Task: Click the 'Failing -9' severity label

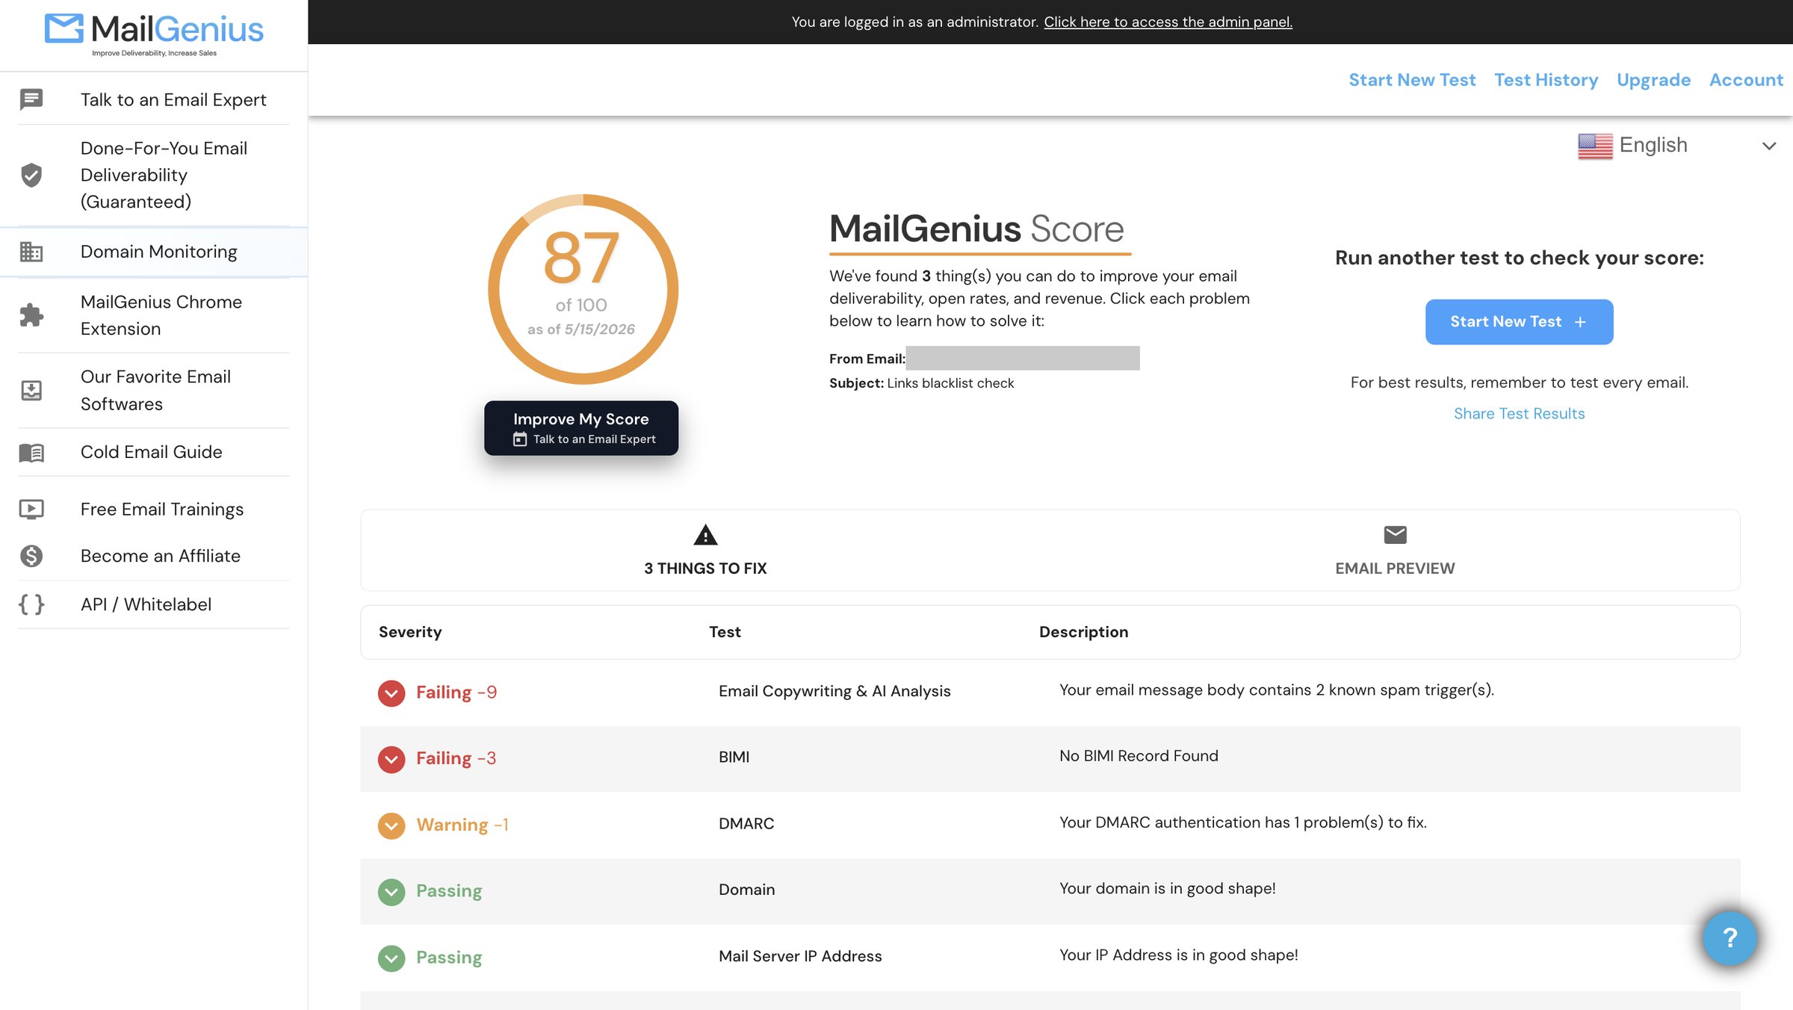Action: tap(456, 693)
